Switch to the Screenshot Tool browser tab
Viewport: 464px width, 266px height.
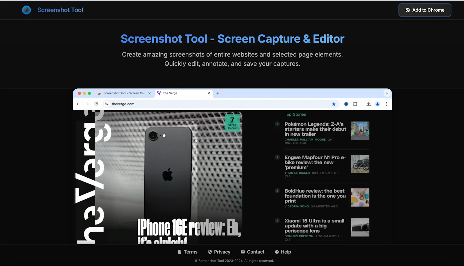(124, 93)
